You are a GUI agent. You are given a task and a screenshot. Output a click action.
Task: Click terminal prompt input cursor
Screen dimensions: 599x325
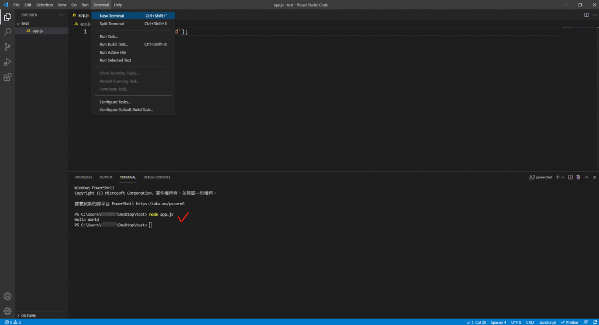click(x=150, y=225)
